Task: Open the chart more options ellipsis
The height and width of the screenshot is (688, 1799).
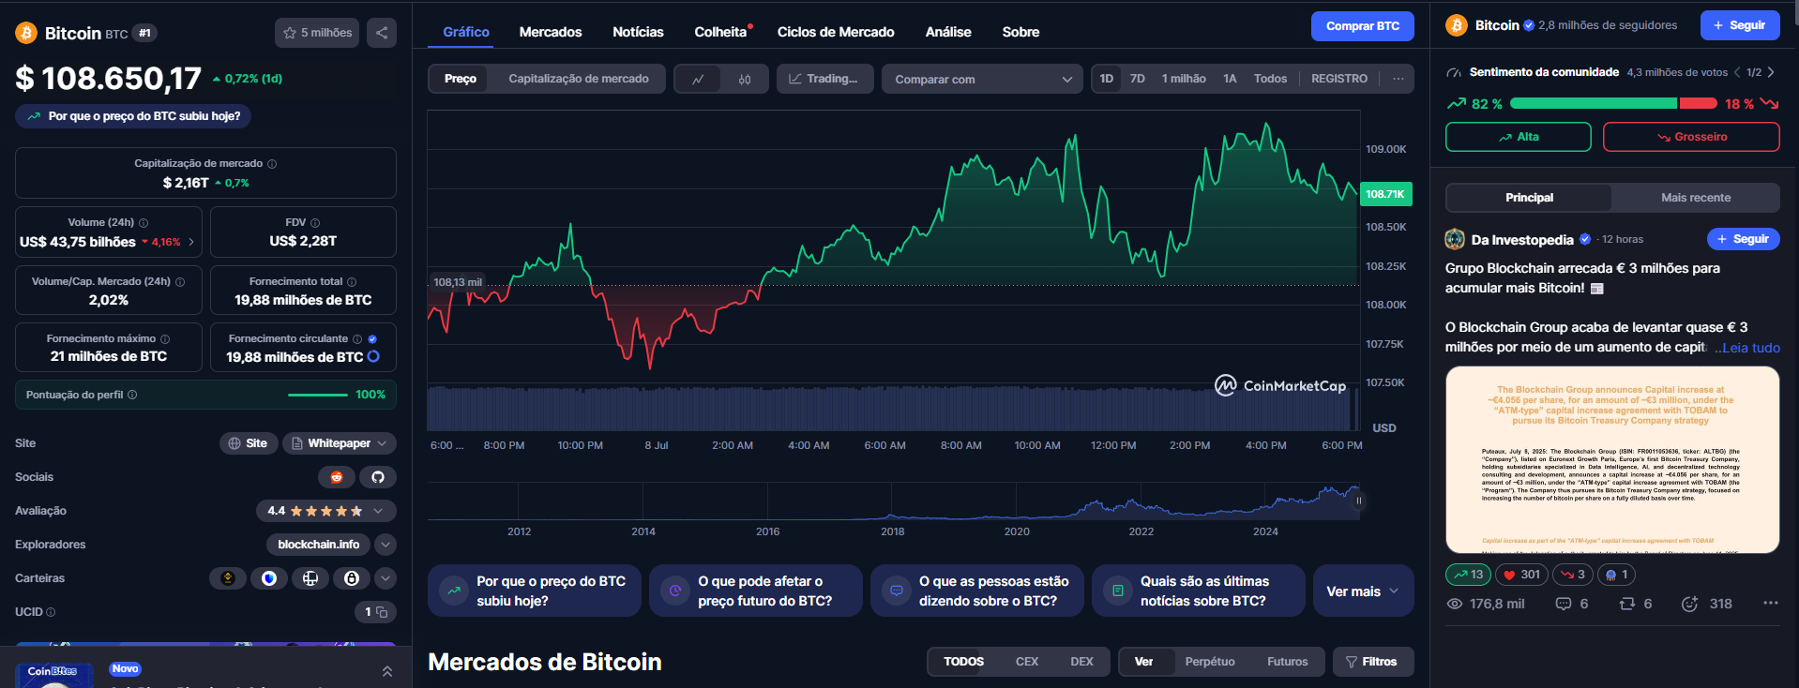Action: (x=1398, y=79)
